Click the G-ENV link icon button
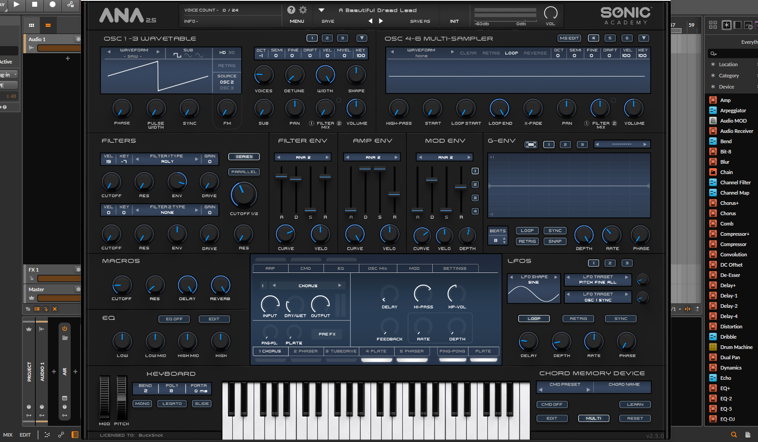 pos(531,144)
